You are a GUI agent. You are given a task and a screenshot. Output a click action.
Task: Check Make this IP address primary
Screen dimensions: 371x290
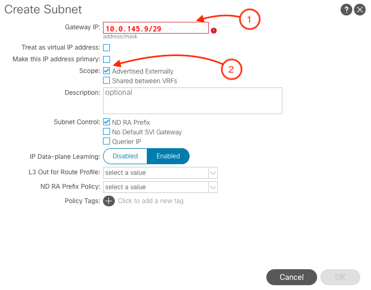pyautogui.click(x=107, y=59)
